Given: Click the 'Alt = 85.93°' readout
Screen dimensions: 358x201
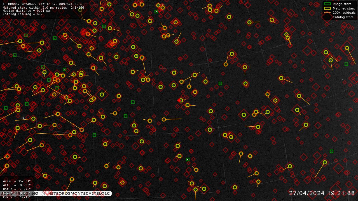Looking at the screenshot, I should (x=17, y=185).
